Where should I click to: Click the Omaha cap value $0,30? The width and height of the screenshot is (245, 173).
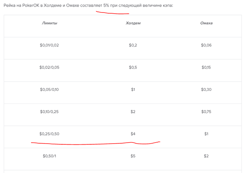coord(206,89)
